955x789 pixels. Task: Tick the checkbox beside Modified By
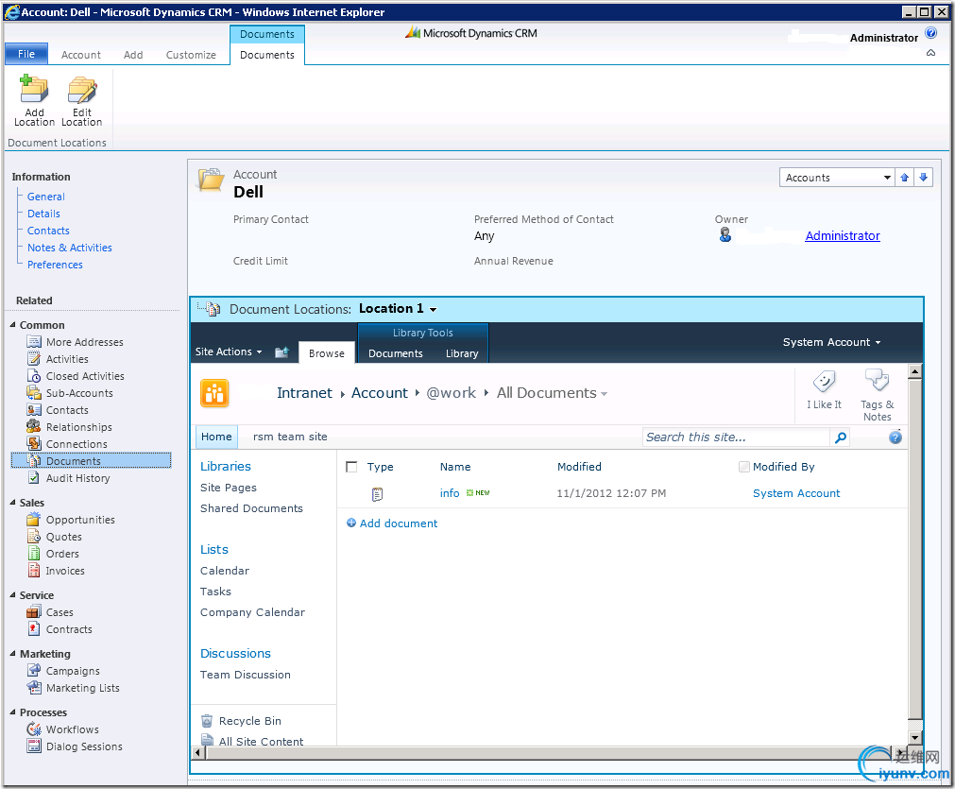click(x=743, y=468)
